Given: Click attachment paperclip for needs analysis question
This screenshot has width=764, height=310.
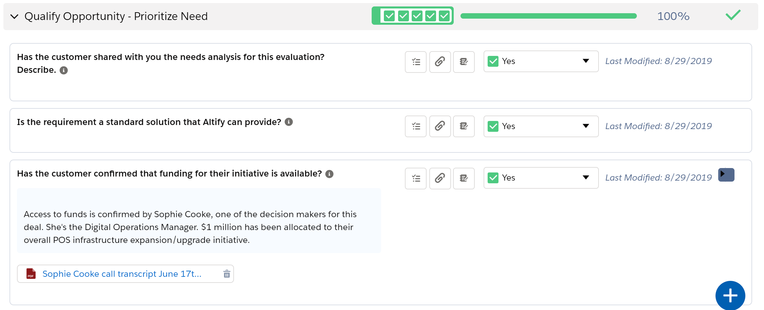Looking at the screenshot, I should click(x=440, y=62).
